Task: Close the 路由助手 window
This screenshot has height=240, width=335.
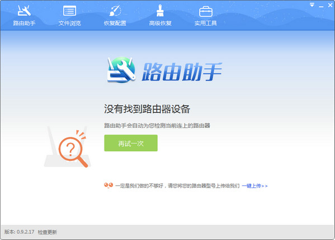Action: [x=331, y=5]
